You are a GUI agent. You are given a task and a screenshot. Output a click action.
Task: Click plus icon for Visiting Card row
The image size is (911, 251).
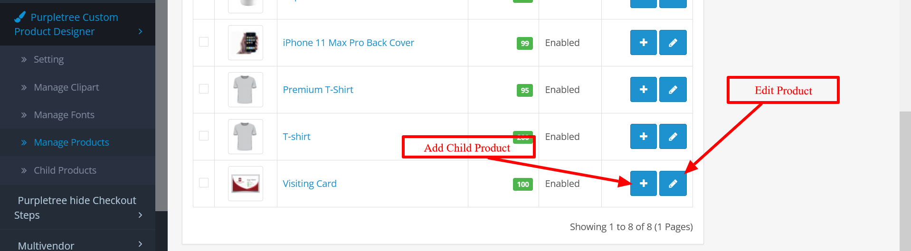643,184
